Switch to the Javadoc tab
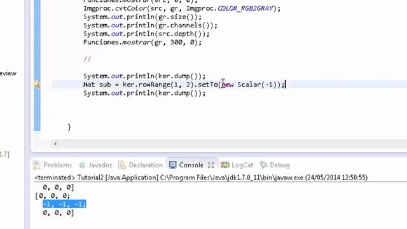The height and width of the screenshot is (229, 407). [x=96, y=165]
